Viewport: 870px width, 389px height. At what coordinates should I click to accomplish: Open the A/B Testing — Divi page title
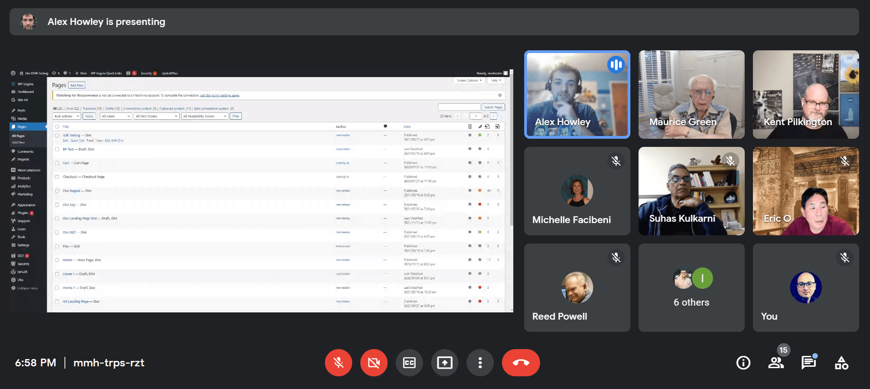click(77, 135)
